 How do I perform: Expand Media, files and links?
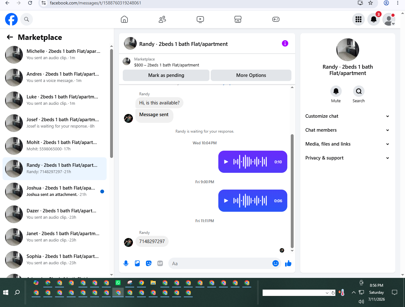point(347,144)
